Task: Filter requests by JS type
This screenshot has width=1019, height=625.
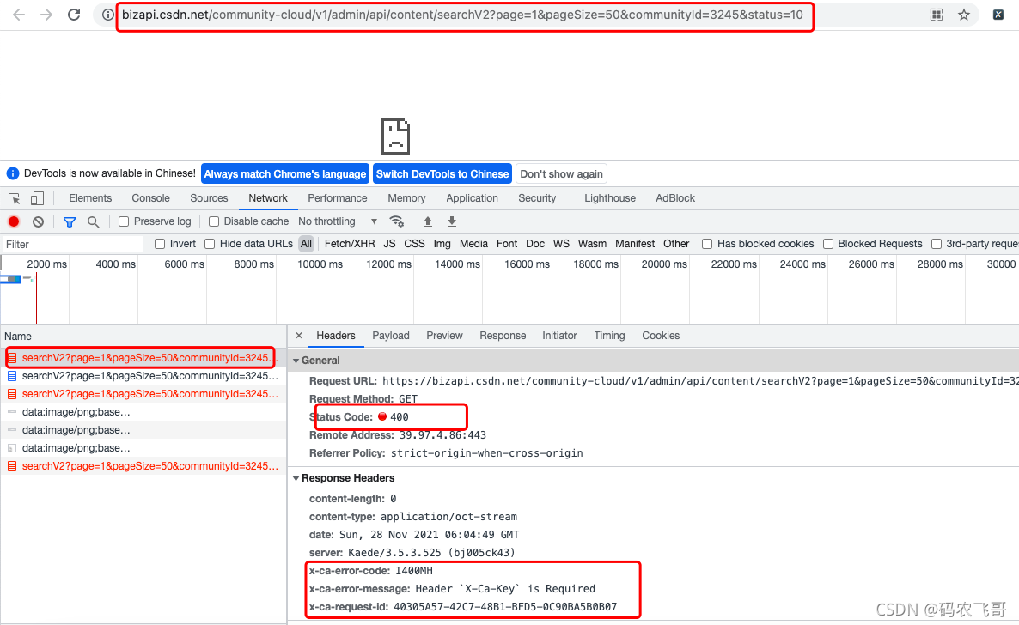Action: click(x=390, y=244)
